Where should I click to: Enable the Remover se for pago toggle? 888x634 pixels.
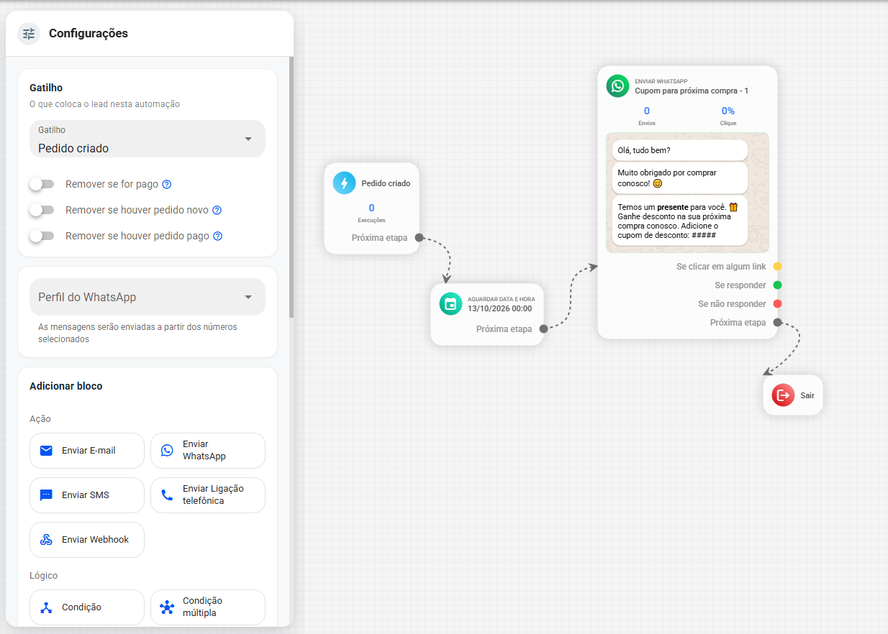42,185
